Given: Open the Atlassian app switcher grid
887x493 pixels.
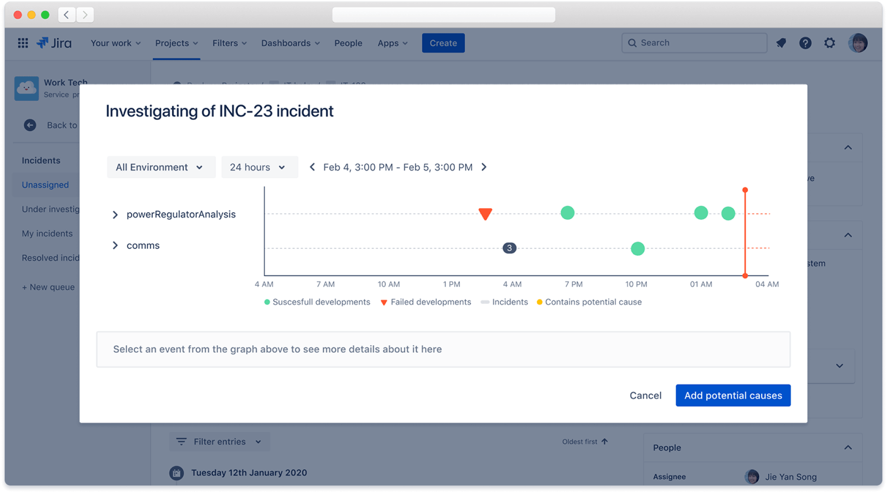Looking at the screenshot, I should pos(22,42).
